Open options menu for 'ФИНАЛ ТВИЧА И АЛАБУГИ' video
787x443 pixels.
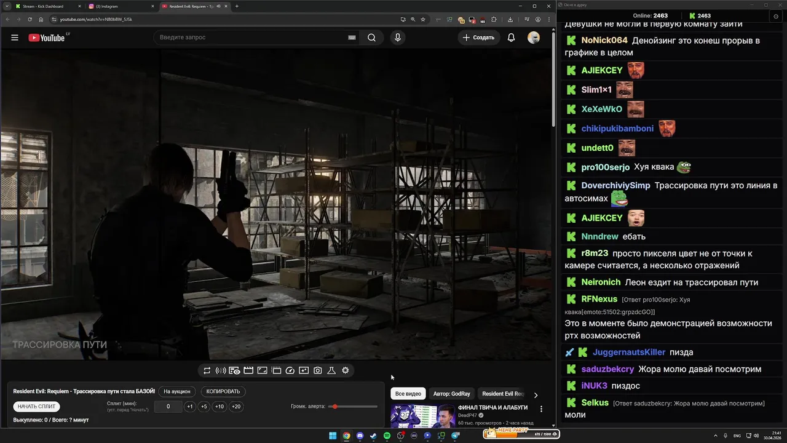[x=541, y=409]
